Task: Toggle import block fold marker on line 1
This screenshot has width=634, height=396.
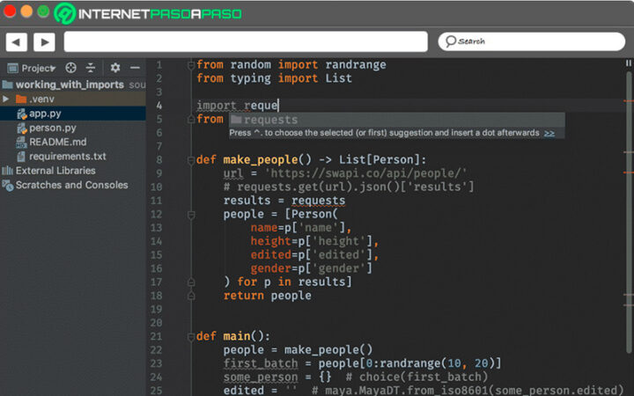Action: click(189, 65)
